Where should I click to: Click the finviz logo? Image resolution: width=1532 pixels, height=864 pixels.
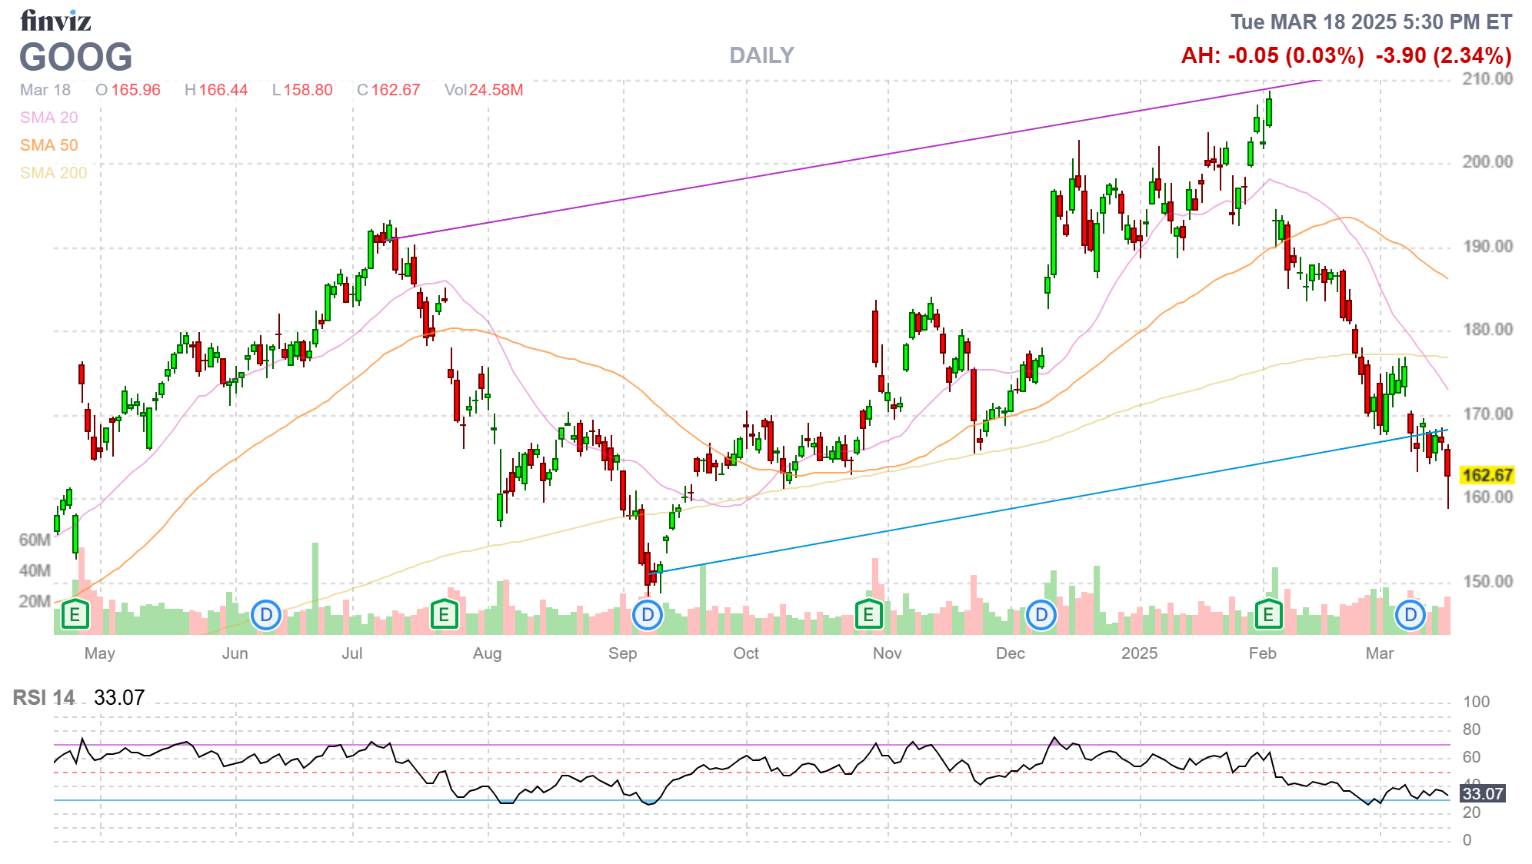tap(55, 21)
